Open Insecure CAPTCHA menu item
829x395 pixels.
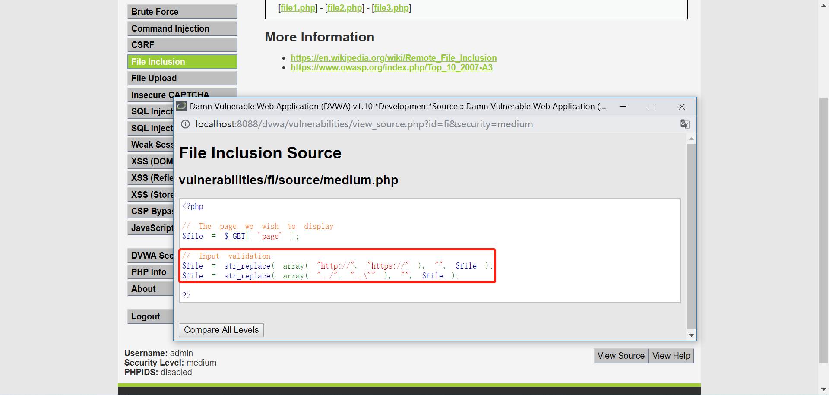(182, 93)
